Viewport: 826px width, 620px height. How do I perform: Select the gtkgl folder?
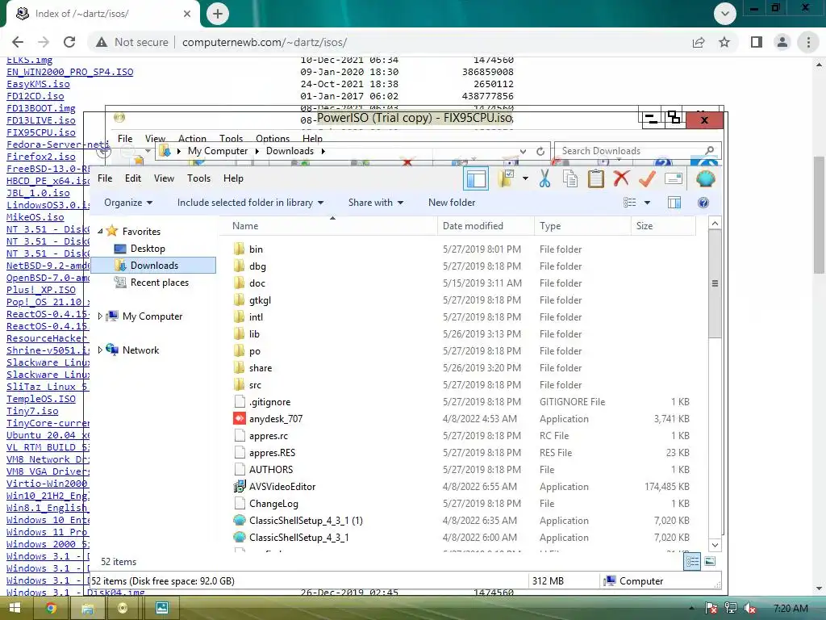tap(260, 300)
